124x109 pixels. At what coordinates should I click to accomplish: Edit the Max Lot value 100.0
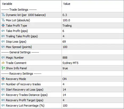point(93,20)
